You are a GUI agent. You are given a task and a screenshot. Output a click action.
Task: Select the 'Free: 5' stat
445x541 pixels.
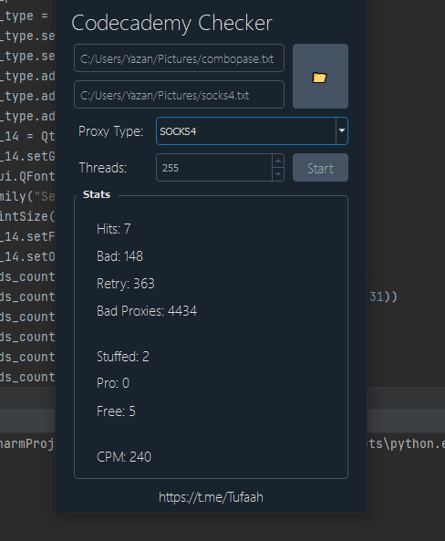pyautogui.click(x=116, y=411)
